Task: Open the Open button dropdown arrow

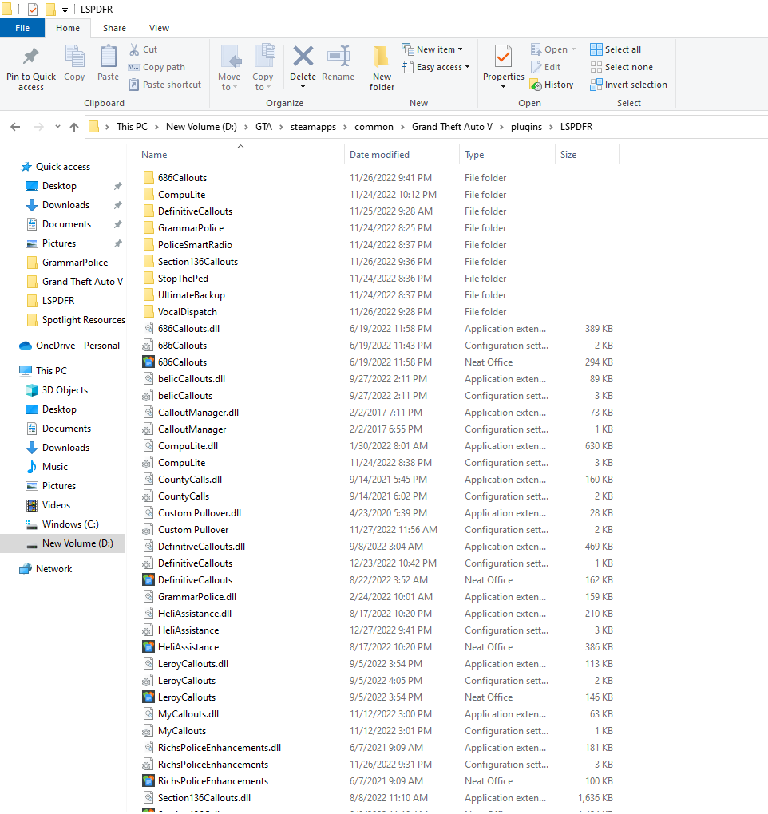Action: 573,49
